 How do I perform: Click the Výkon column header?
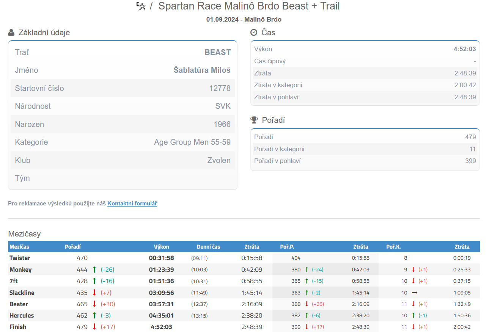point(162,247)
